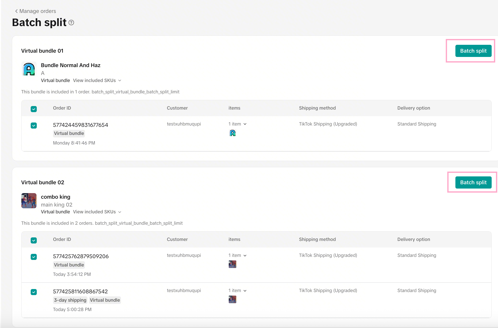The image size is (498, 328).
Task: Expand 1 item dropdown for order 577425762879509206
Action: [238, 255]
